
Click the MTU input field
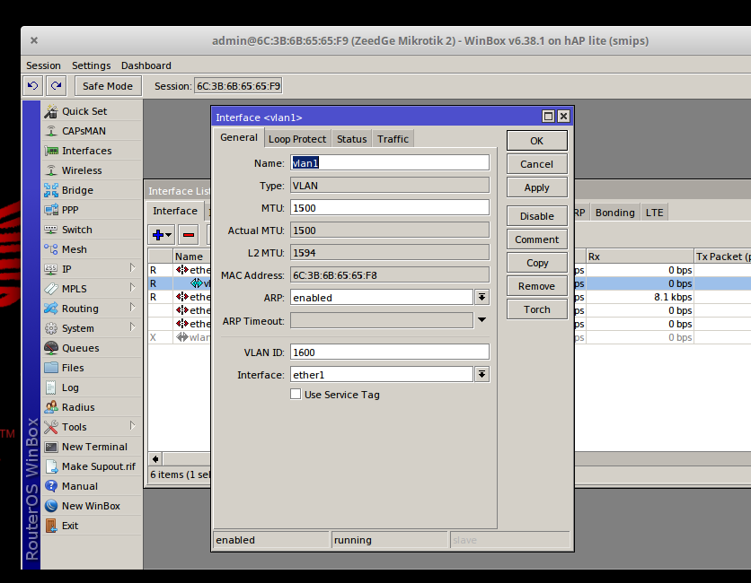pos(389,207)
